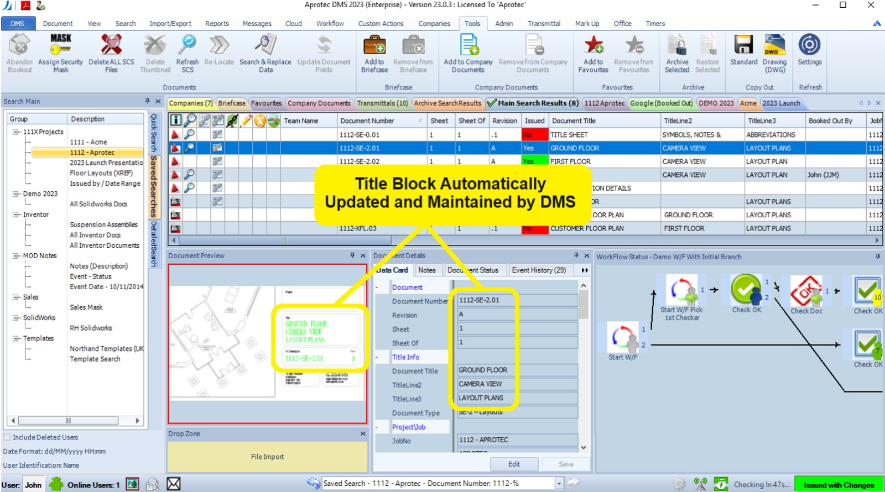
Task: Click the Edit button
Action: [514, 464]
